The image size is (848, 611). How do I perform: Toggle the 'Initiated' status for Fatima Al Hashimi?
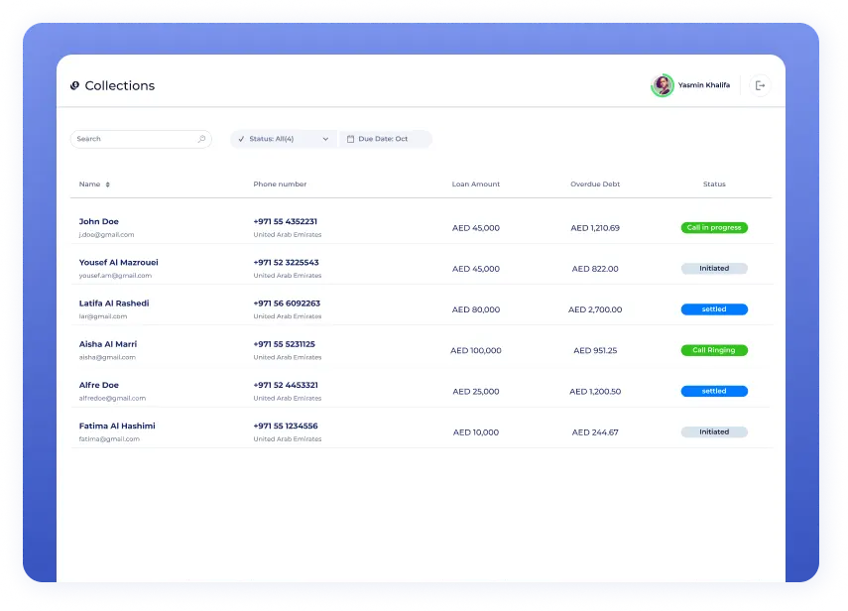(x=714, y=431)
